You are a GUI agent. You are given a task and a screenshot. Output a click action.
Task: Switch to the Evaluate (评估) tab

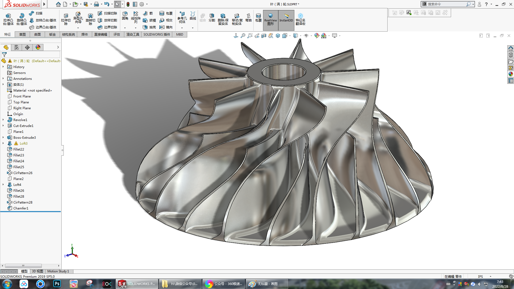[117, 35]
